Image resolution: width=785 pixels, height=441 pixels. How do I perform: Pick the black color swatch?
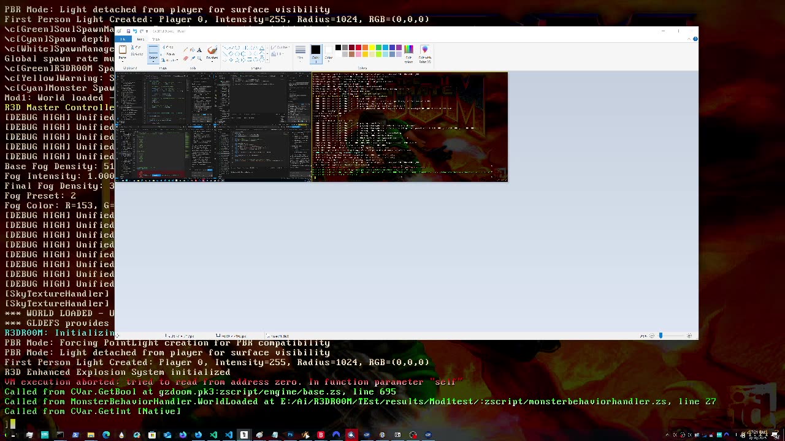[x=338, y=47]
